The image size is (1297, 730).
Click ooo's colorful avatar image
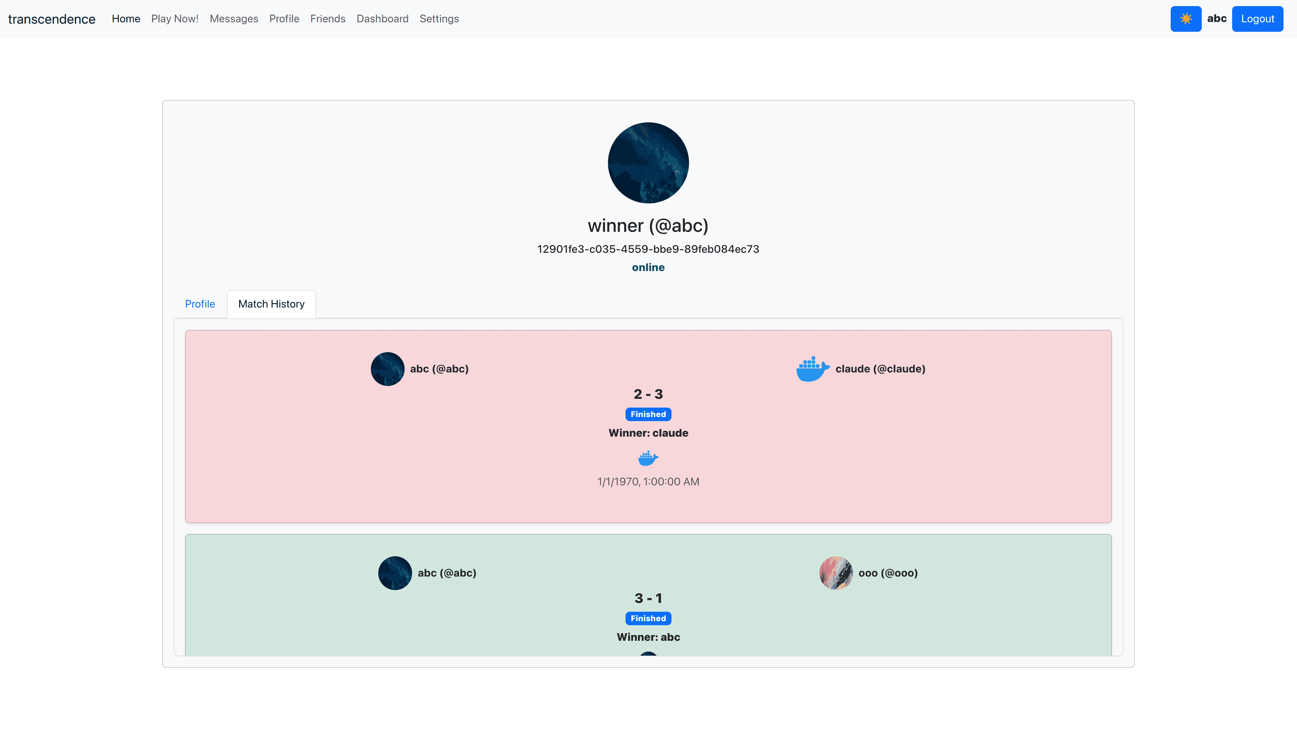point(835,573)
